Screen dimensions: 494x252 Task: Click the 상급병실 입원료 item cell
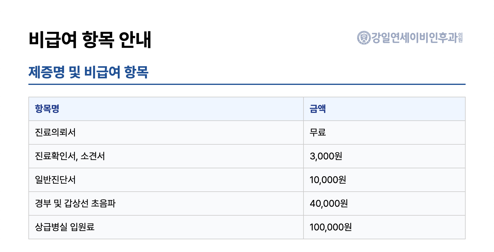click(64, 227)
